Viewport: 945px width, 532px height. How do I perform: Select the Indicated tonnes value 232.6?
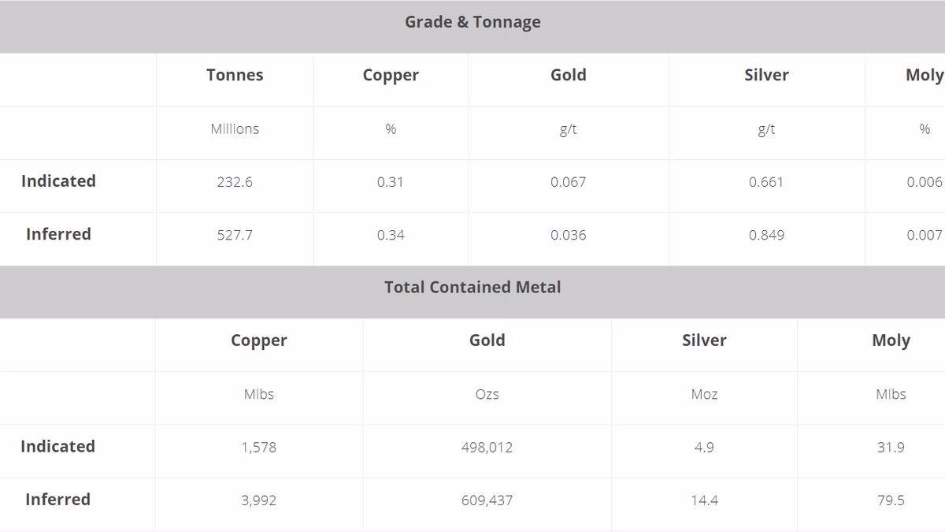235,182
